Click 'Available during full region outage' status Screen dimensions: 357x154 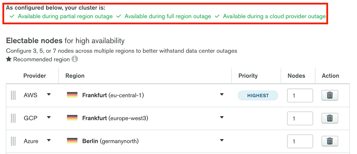pyautogui.click(x=167, y=16)
